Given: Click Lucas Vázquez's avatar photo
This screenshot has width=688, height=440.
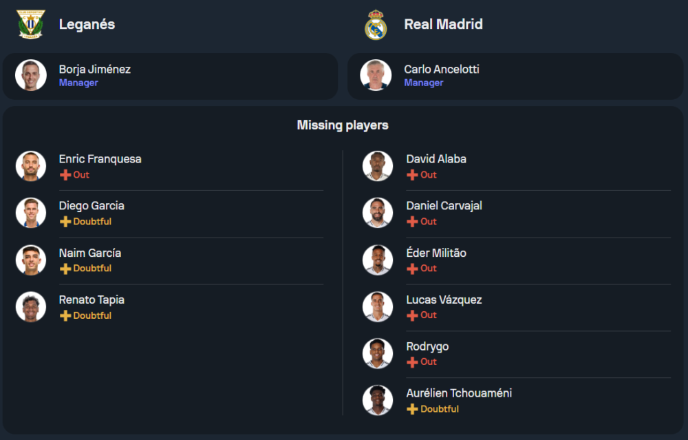Looking at the screenshot, I should (x=378, y=306).
